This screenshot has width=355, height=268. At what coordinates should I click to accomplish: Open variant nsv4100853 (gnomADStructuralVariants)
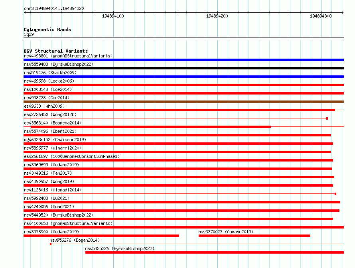(x=68, y=223)
